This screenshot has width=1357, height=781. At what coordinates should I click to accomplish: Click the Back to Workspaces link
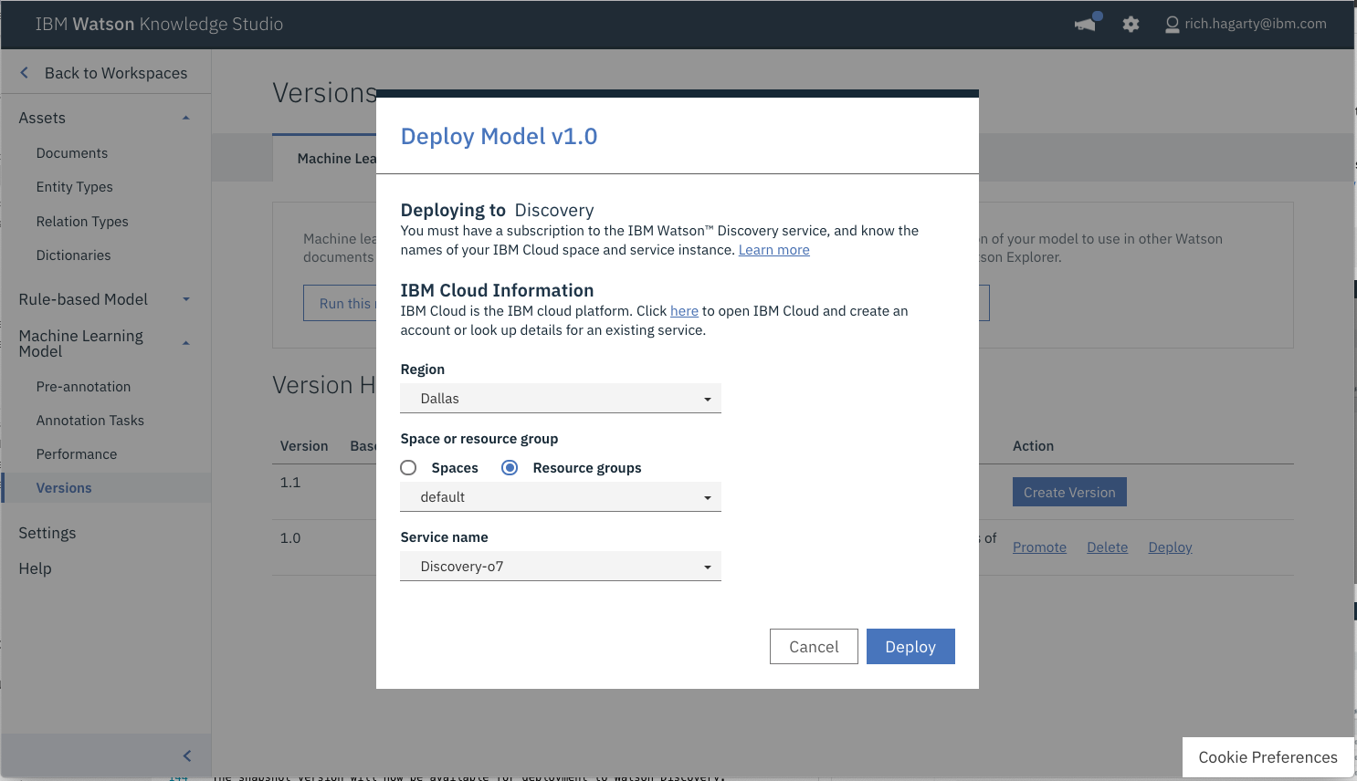[116, 73]
